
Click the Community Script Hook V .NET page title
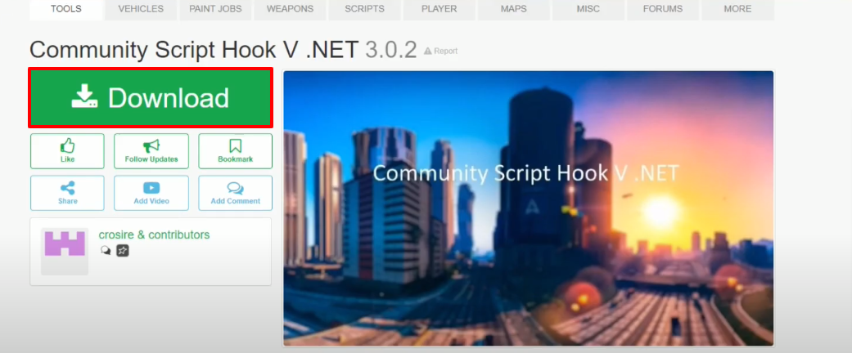click(194, 50)
